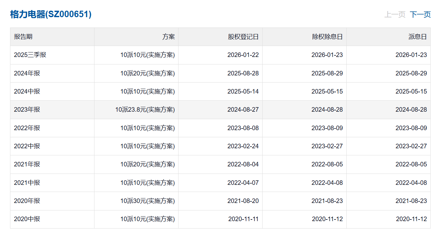This screenshot has height=236, width=444.
Task: Click the disabled 上一页 previous page link
Action: 395,15
